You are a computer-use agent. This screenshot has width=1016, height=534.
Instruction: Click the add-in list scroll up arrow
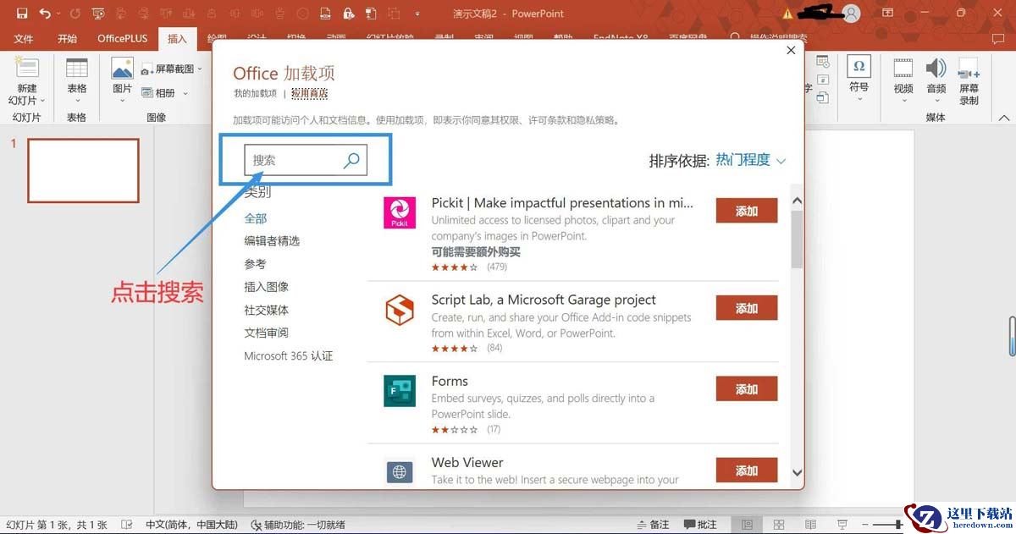point(797,201)
